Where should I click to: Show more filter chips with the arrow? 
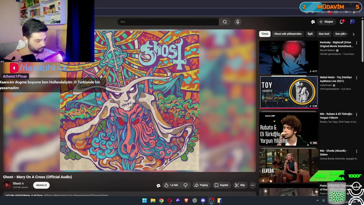click(x=353, y=34)
